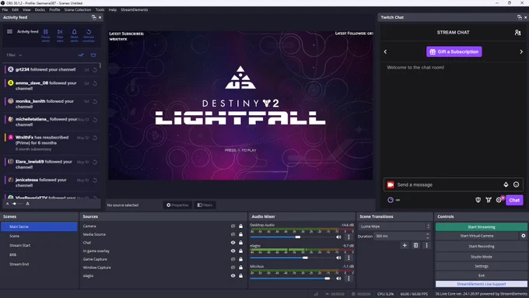Screen dimensions: 529x298
Task: Mark all activity as read checkmark icon
Action: [x=81, y=55]
